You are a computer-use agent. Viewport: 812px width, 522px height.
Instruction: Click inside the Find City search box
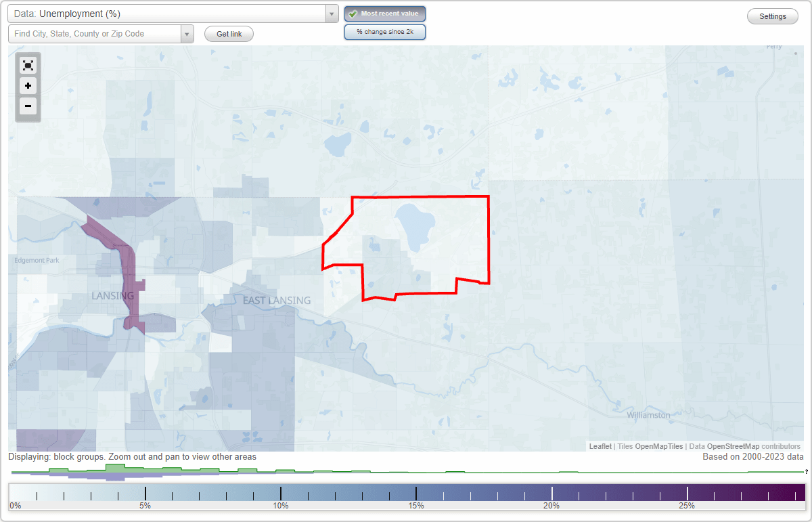coord(95,33)
